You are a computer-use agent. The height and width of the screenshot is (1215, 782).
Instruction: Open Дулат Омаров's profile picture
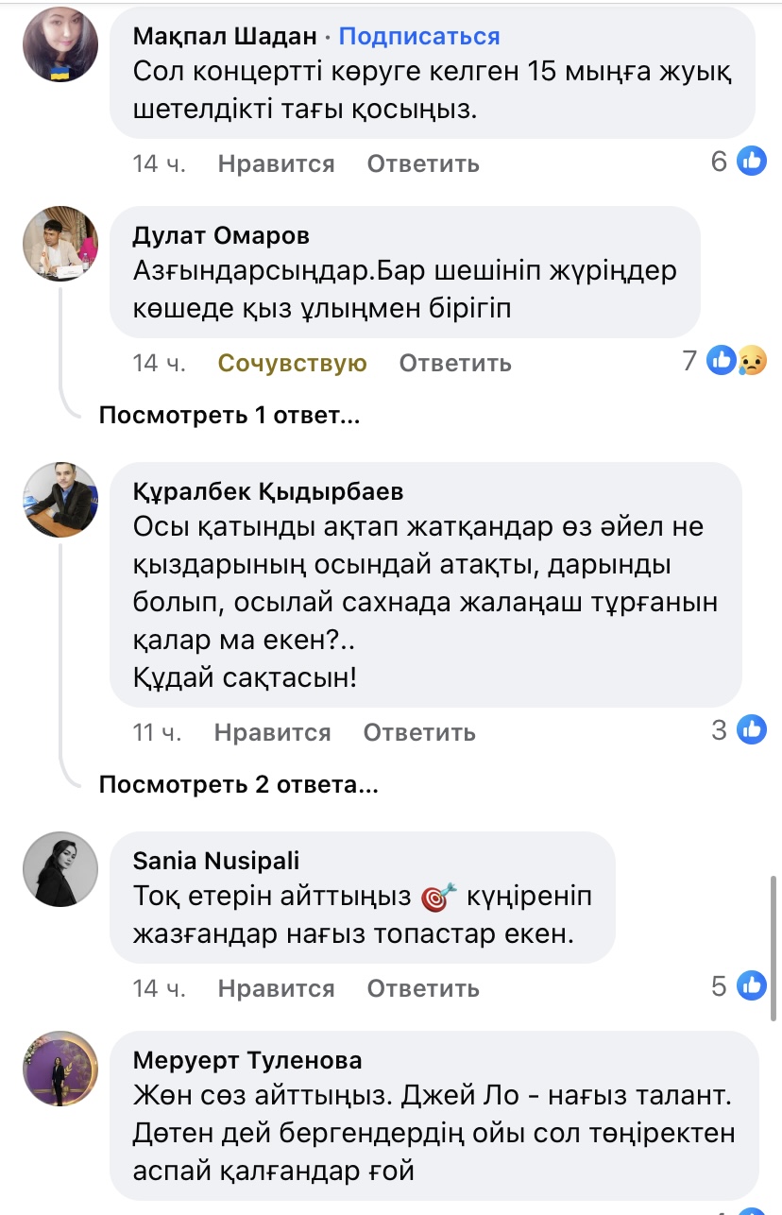pyautogui.click(x=60, y=243)
